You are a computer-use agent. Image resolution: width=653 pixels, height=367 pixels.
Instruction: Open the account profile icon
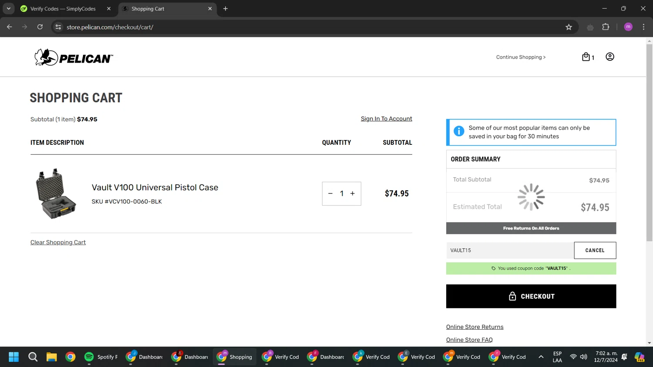(610, 57)
